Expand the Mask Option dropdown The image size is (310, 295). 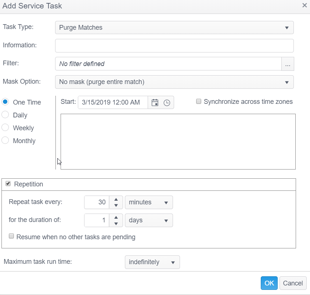coord(174,82)
